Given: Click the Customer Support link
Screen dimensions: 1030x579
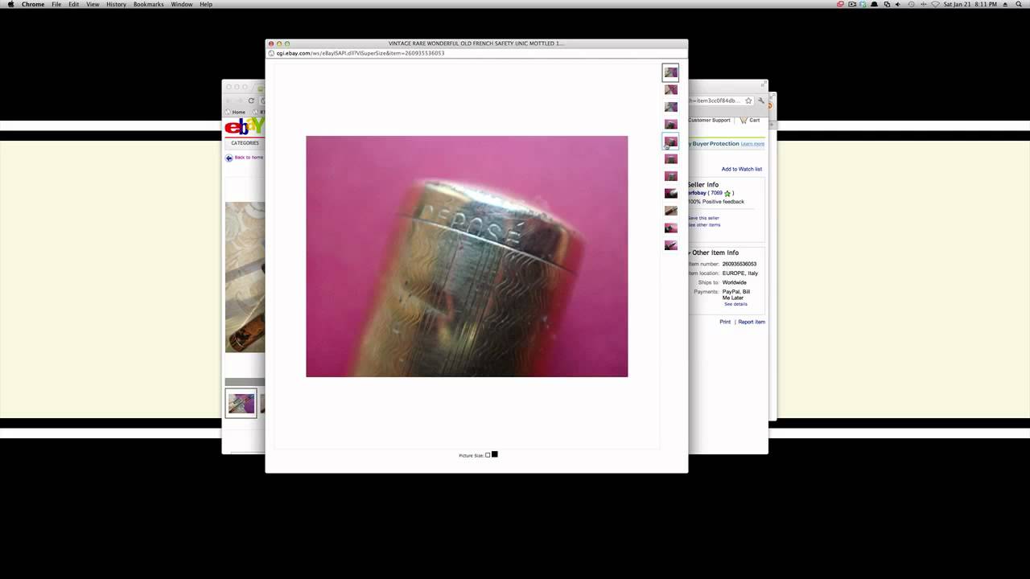Looking at the screenshot, I should click(x=709, y=120).
